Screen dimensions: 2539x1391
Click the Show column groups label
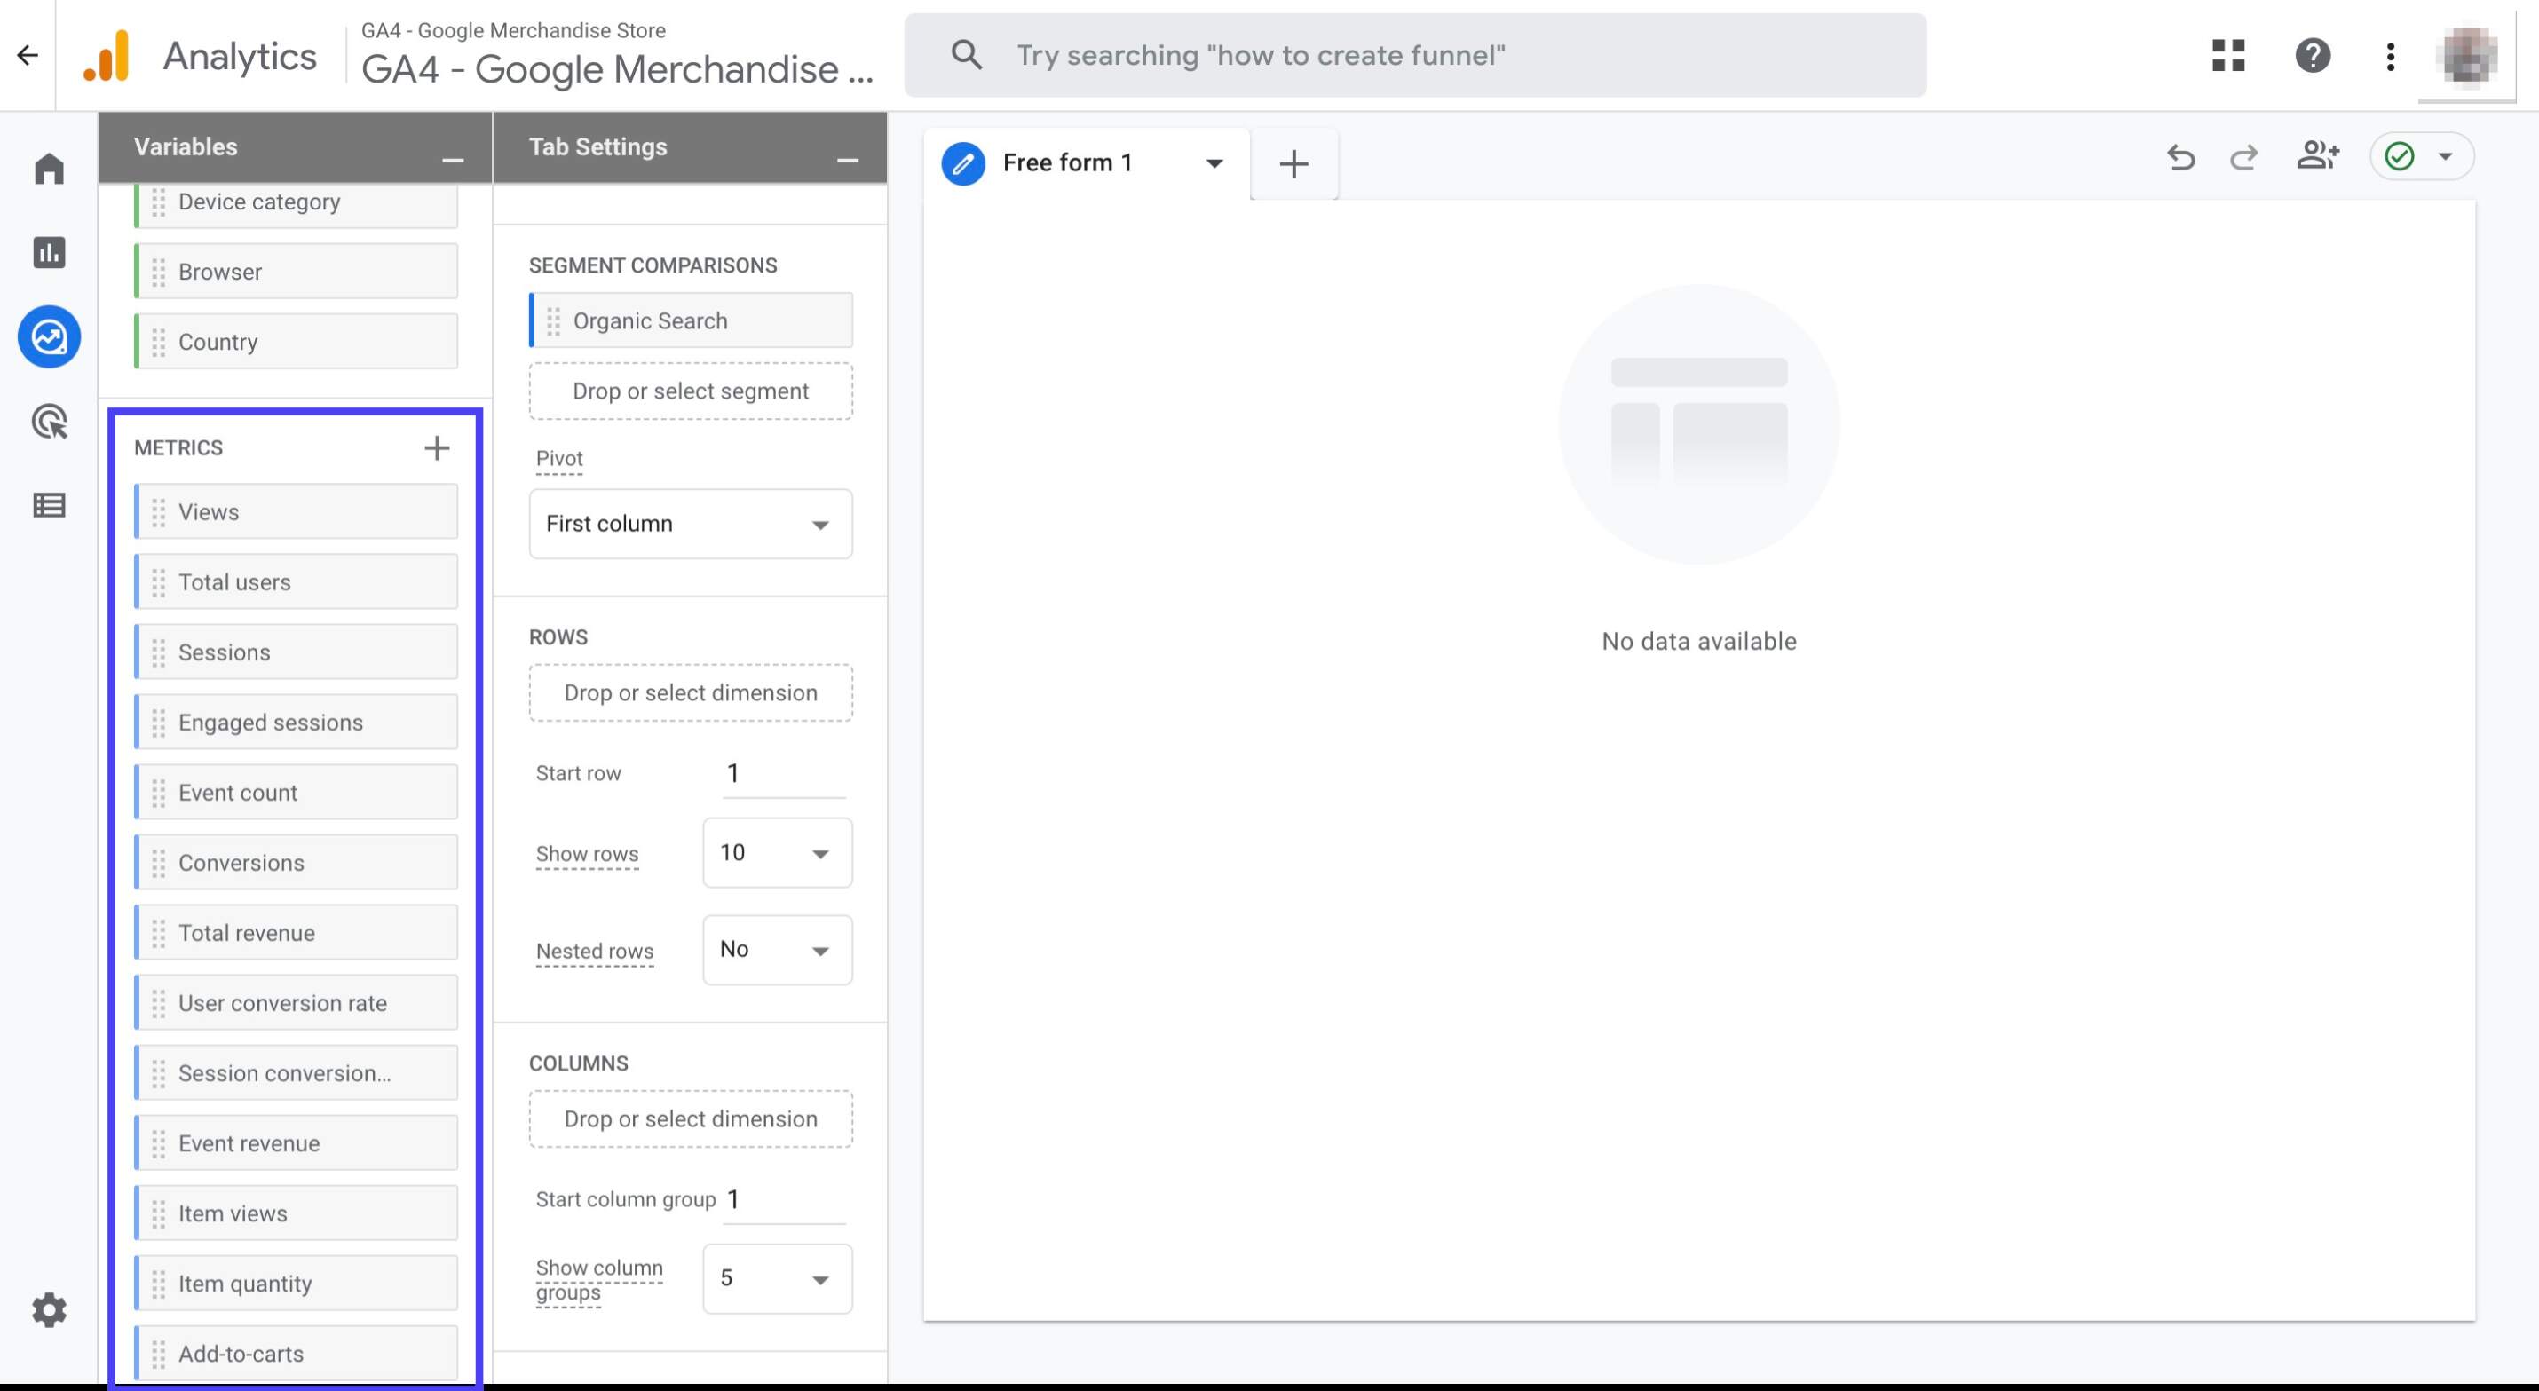[598, 1280]
